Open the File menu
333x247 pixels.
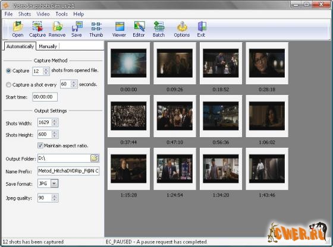[x=8, y=14]
